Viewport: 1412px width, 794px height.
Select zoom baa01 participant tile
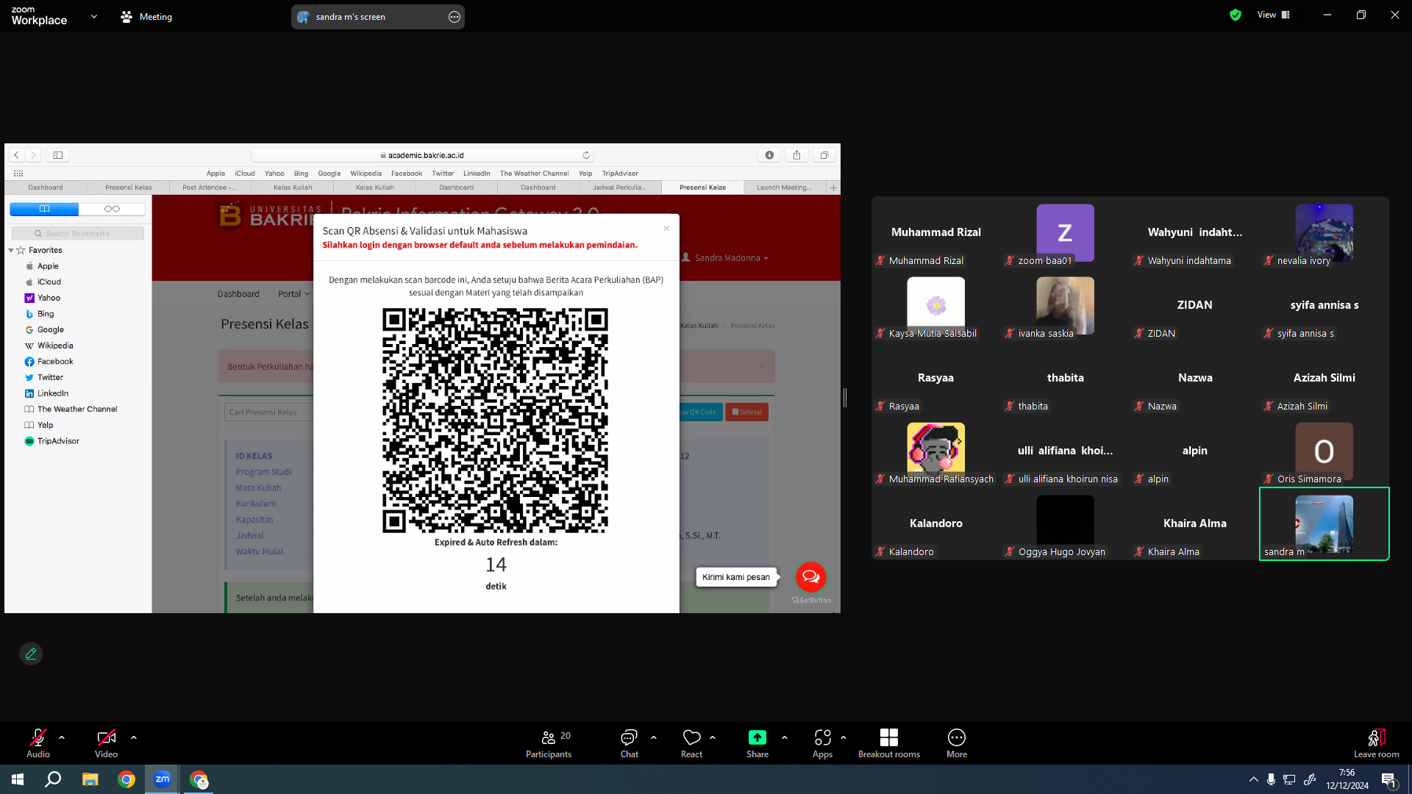[1066, 234]
